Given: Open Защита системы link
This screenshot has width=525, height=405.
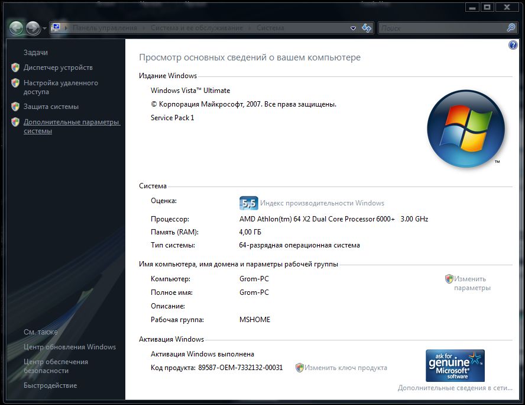Looking at the screenshot, I should pyautogui.click(x=51, y=107).
